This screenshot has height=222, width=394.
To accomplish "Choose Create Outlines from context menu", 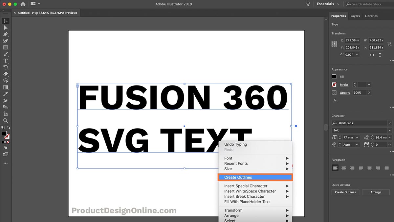I will pos(255,177).
